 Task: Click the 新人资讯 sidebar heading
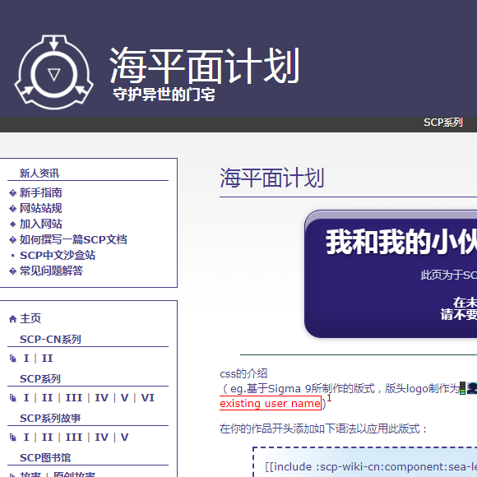(x=39, y=174)
